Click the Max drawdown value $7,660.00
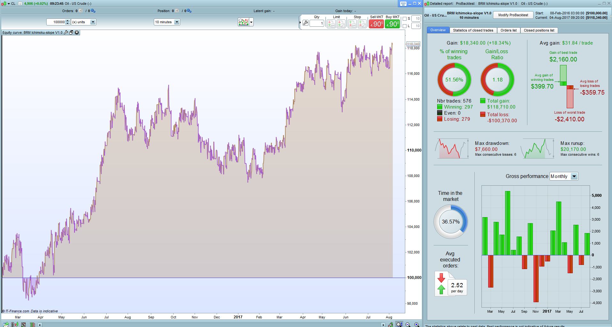This screenshot has width=612, height=327. coord(486,149)
